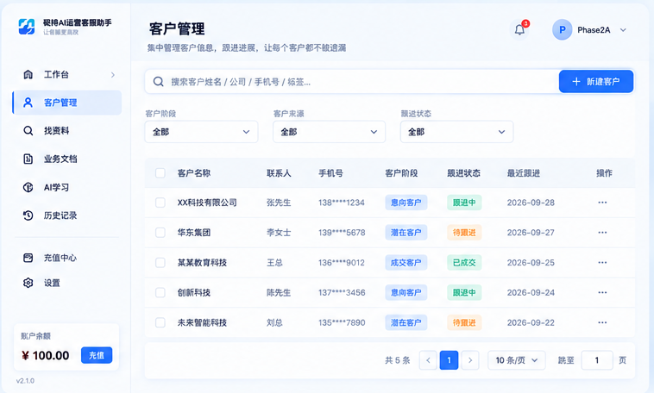Open the 客户阶段 filter dropdown
This screenshot has width=654, height=393.
tap(201, 132)
